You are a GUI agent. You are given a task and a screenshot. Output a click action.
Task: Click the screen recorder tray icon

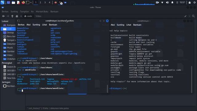157,2
